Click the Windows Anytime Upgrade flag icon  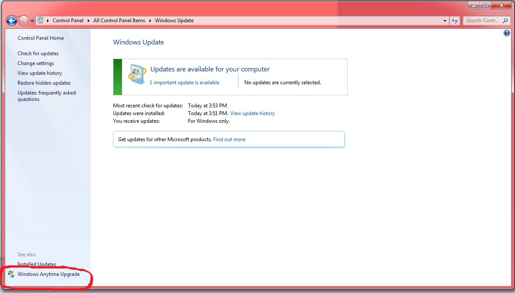click(11, 274)
